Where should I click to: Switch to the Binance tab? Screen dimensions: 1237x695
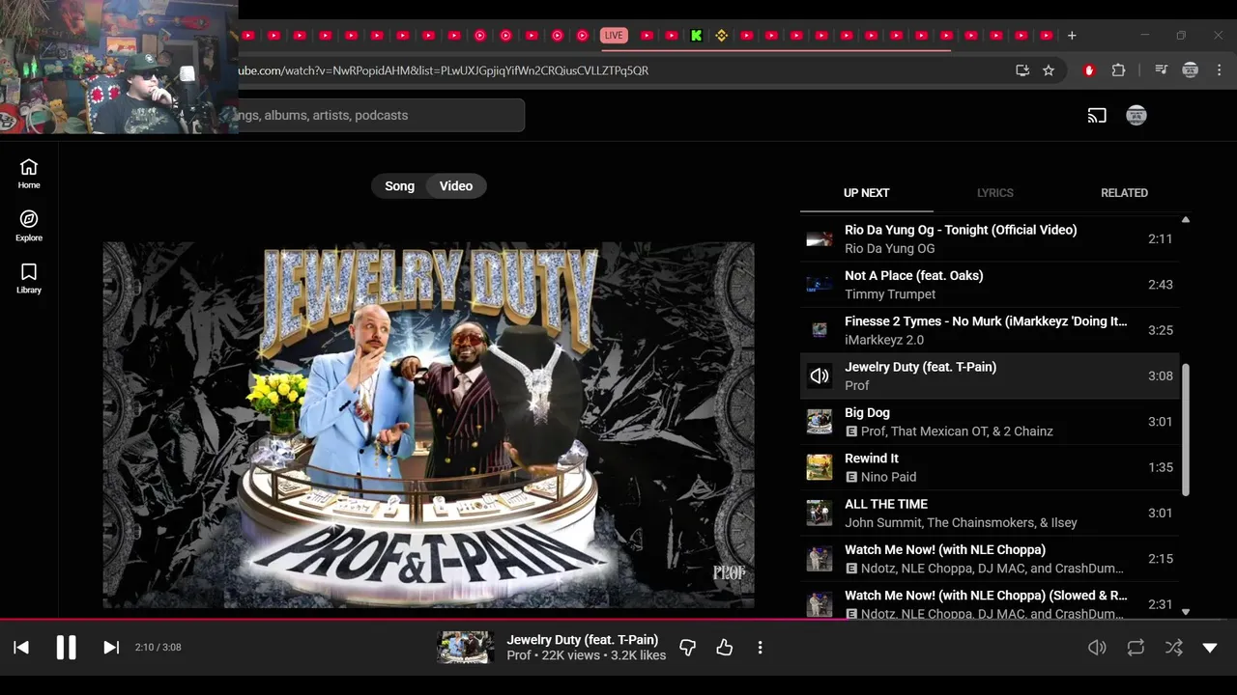(x=721, y=36)
